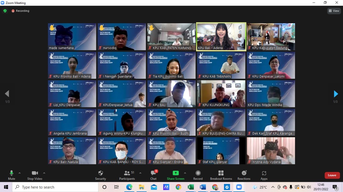Expand audio options arrow beside Mute
Viewport: 343px width, 192px height.
[x=20, y=173]
